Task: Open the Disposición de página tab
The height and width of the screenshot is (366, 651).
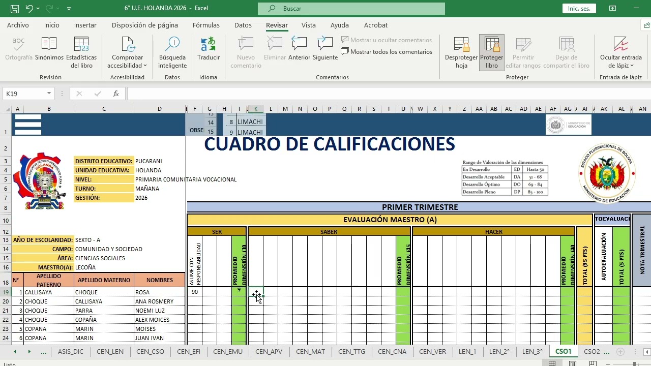Action: click(145, 25)
